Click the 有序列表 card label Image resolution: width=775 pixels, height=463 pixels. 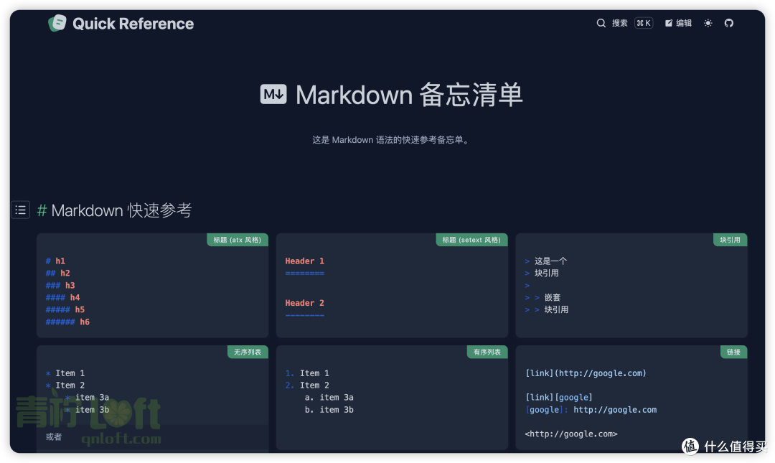click(487, 352)
